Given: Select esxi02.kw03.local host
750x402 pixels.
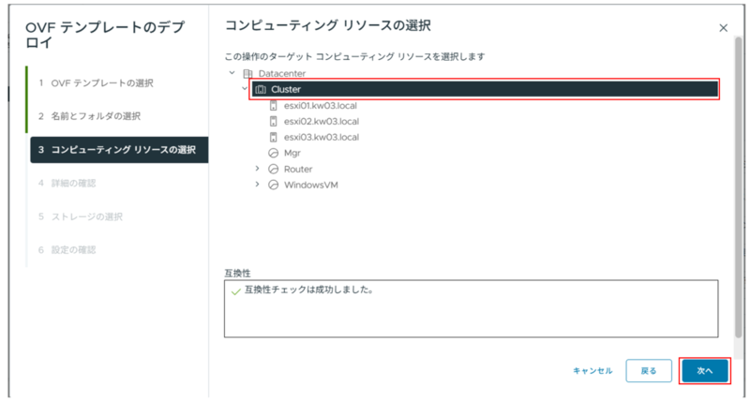Looking at the screenshot, I should (x=322, y=122).
